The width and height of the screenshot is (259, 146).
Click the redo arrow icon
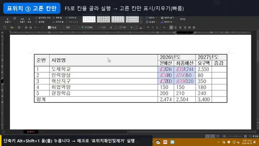coord(42,28)
